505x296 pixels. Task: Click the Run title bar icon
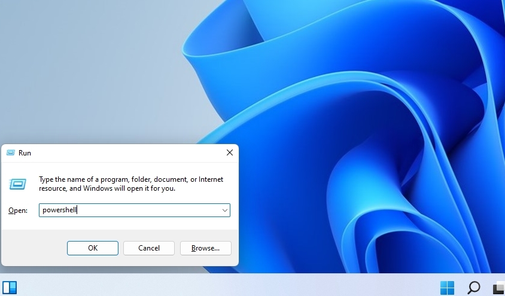(x=11, y=152)
